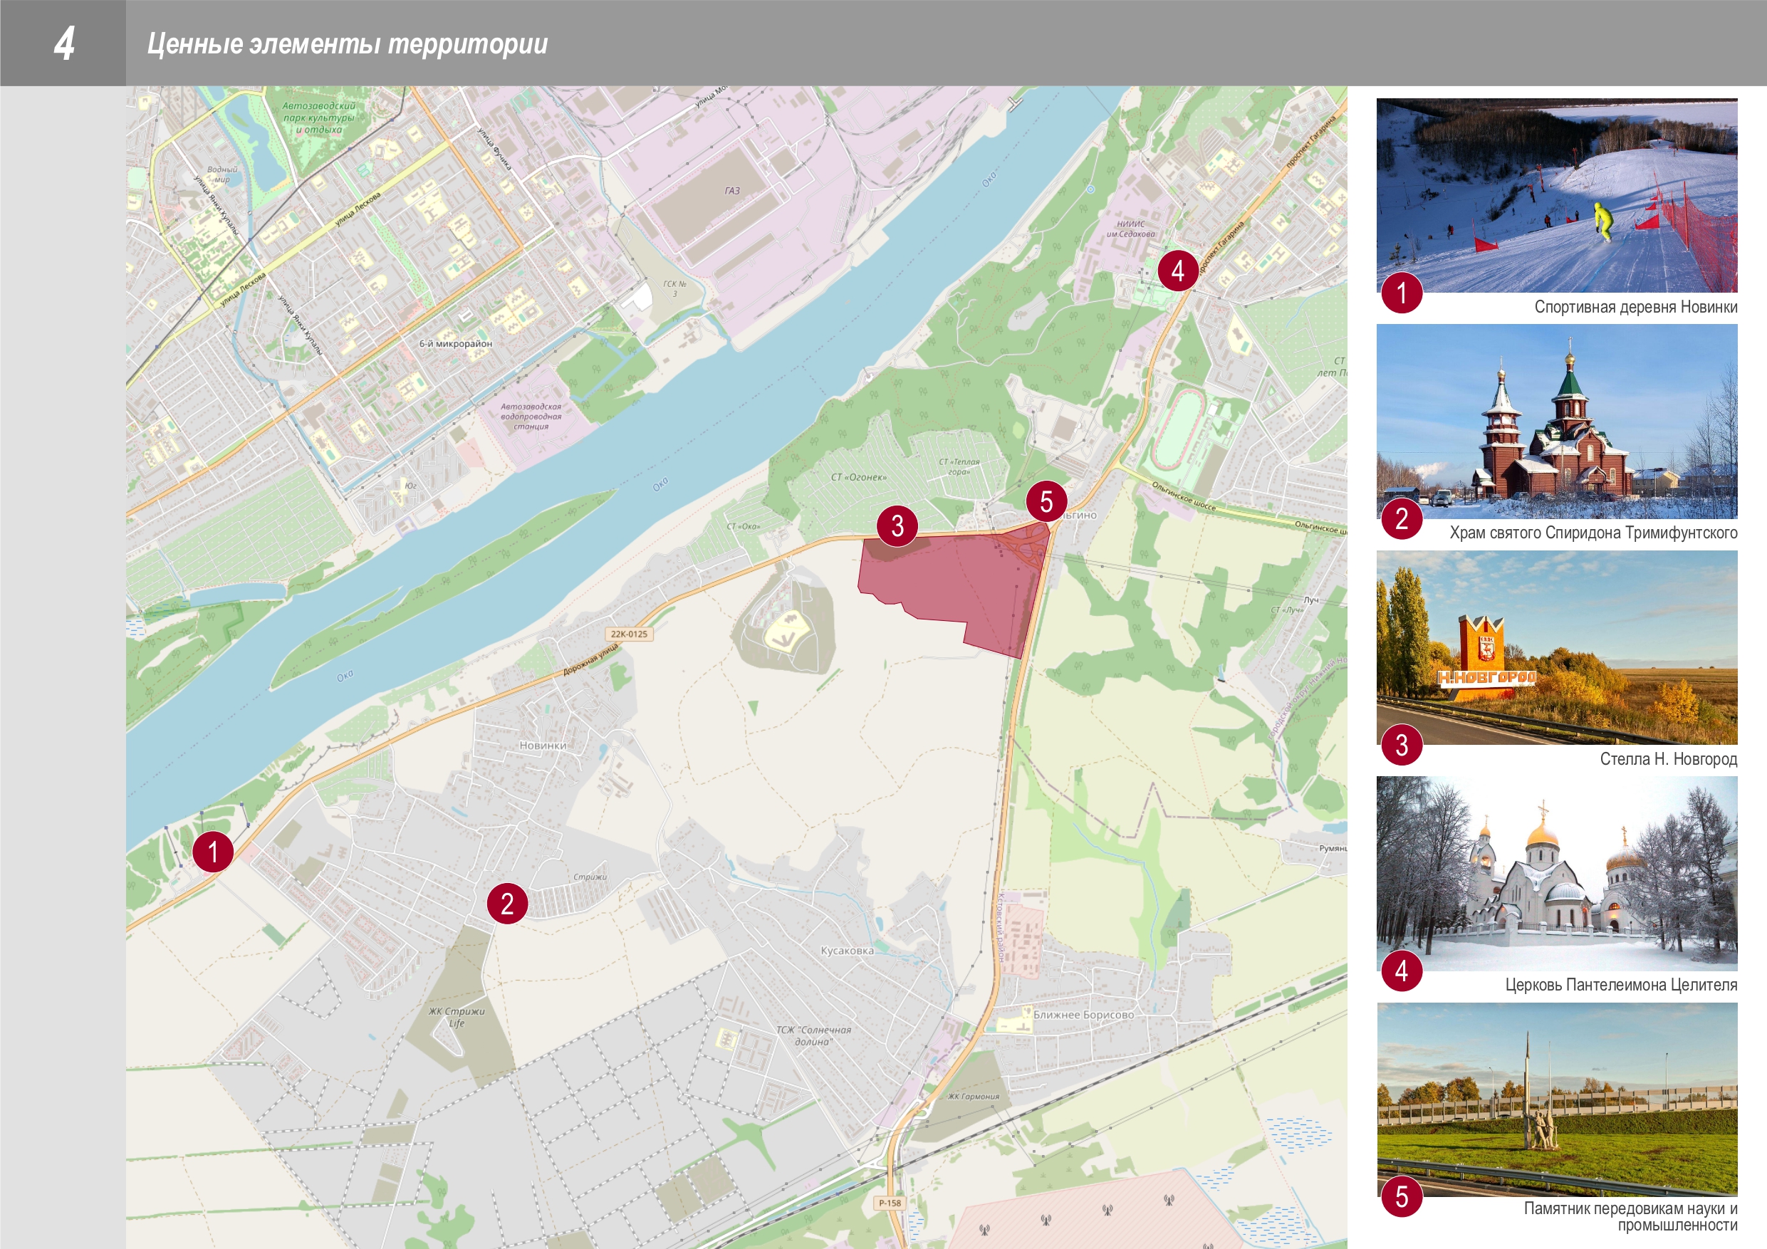The width and height of the screenshot is (1767, 1249).
Task: Open the Спортивная деревня Новинки ski photo
Action: tap(1556, 194)
